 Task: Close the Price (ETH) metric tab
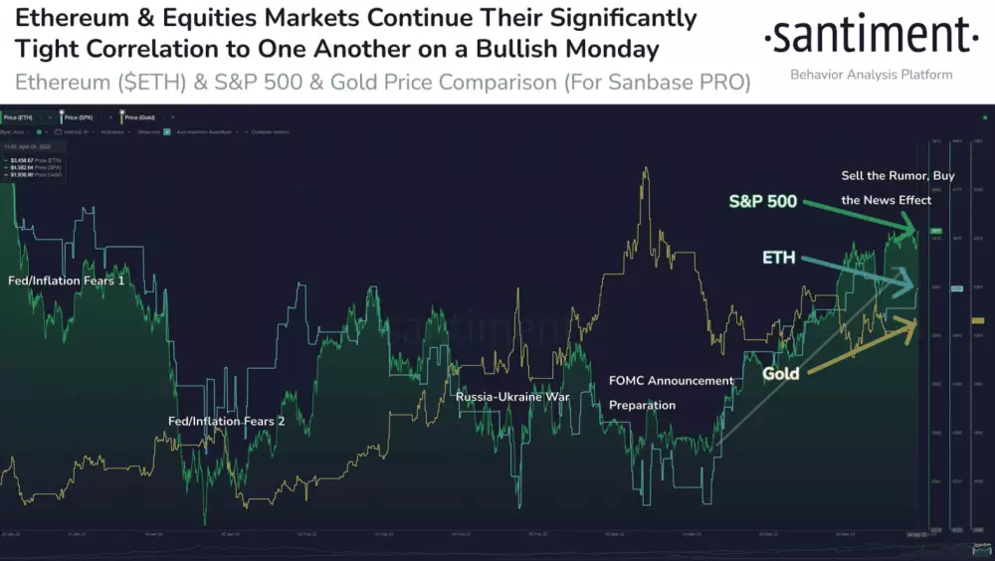click(50, 117)
